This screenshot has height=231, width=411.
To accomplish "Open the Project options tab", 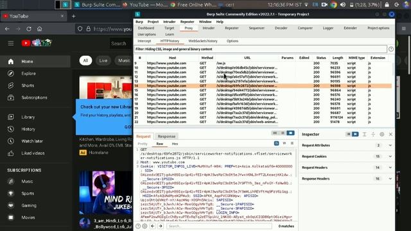I will point(378,28).
